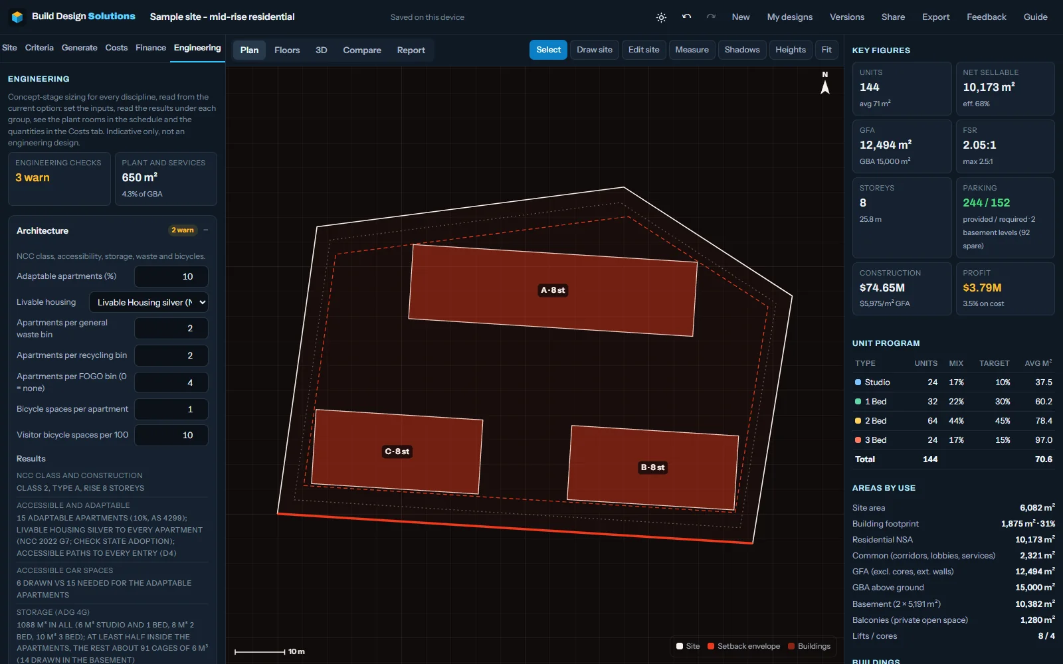Activate the Measure tool
Screen dimensions: 1063x664
(x=692, y=50)
